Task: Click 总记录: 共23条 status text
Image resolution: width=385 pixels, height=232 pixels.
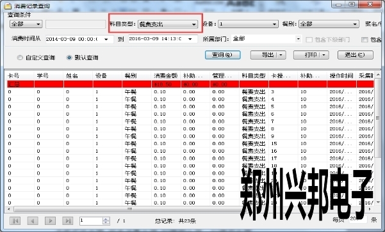Action: pos(176,221)
